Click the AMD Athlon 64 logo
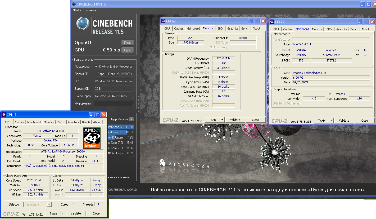This screenshot has width=376, height=219. click(x=92, y=138)
